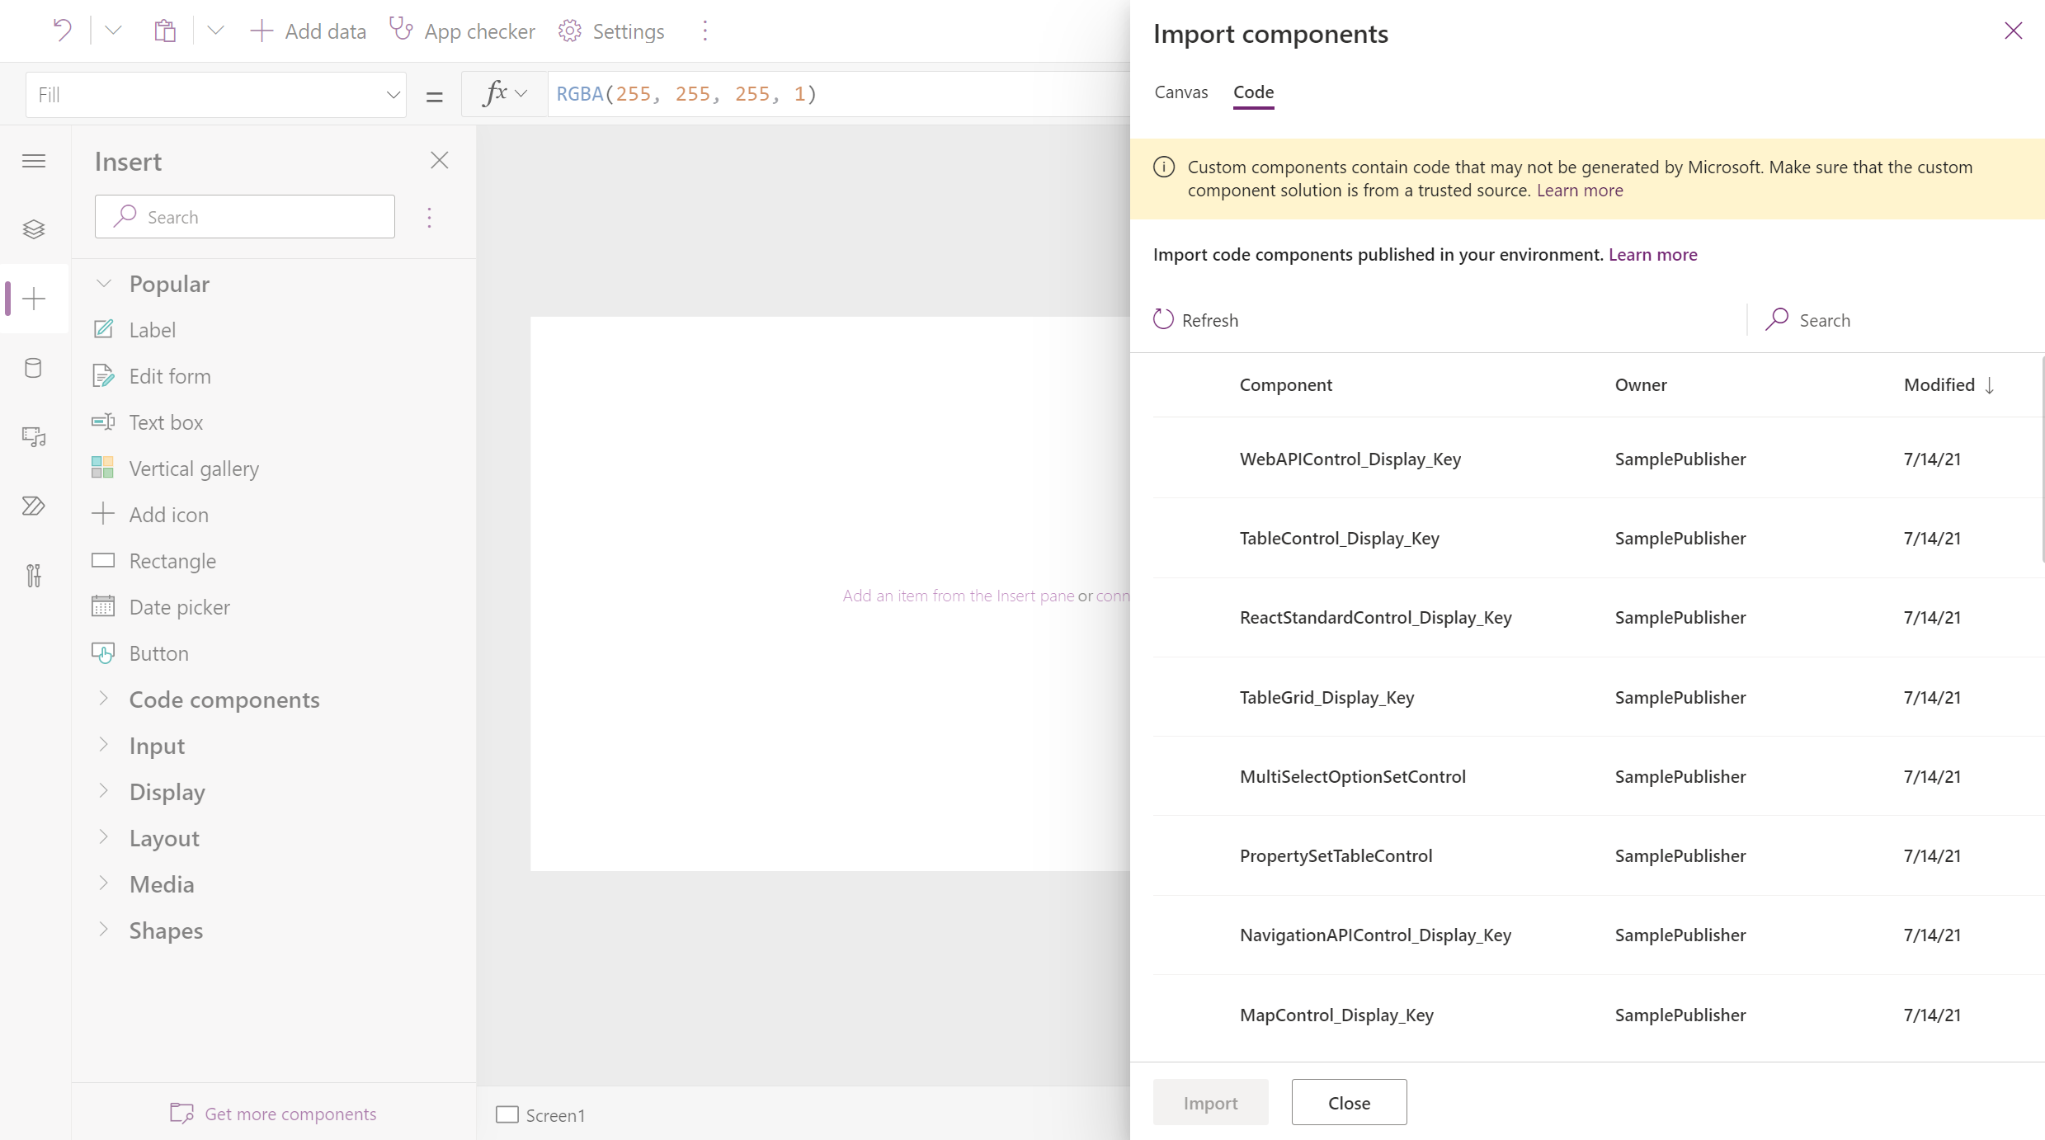Click the Refresh components icon
This screenshot has height=1140, width=2045.
point(1163,319)
